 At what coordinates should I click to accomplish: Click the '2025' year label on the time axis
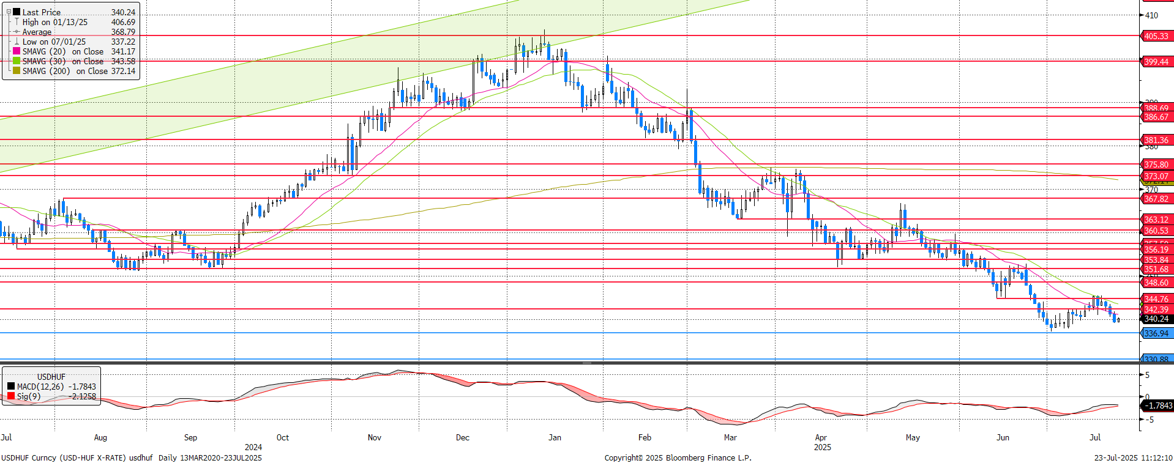(x=823, y=447)
